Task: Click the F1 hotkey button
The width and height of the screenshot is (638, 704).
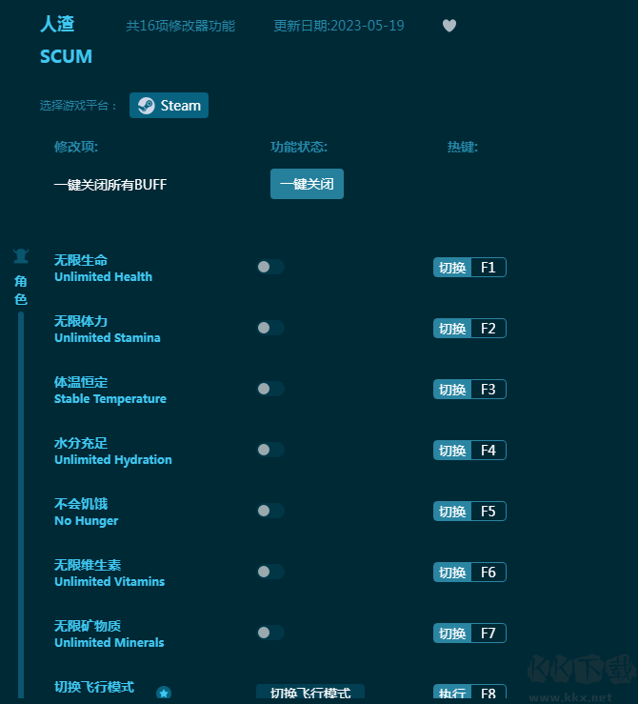Action: pos(469,267)
